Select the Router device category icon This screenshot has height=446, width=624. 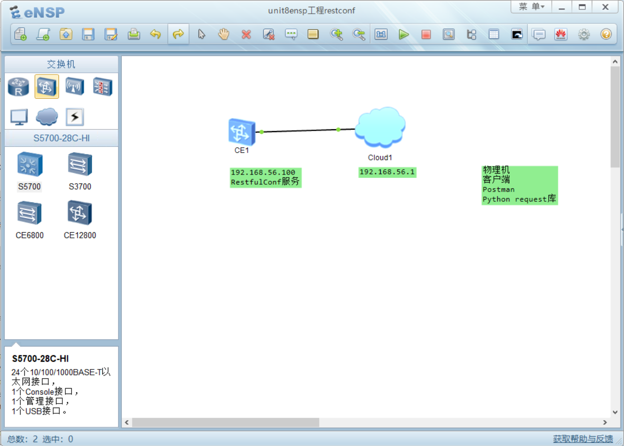click(19, 87)
